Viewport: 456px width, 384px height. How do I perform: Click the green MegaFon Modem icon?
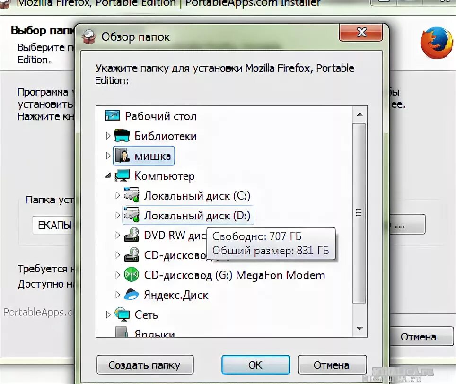click(x=132, y=275)
